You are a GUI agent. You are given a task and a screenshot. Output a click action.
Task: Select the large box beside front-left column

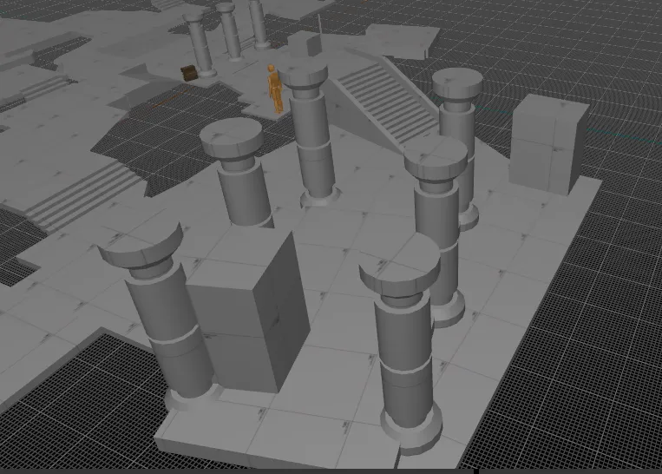point(249,313)
